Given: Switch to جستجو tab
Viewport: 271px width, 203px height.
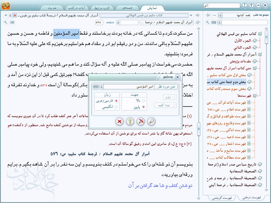Looking at the screenshot, I should [x=127, y=8].
